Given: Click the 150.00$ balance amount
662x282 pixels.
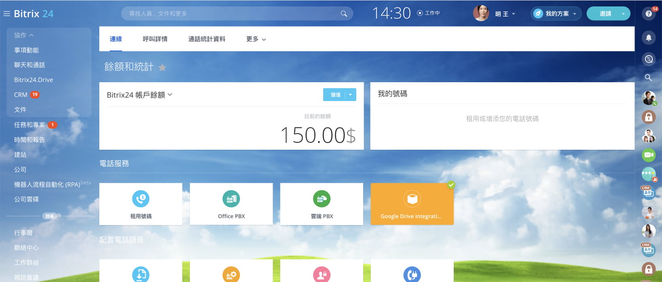Looking at the screenshot, I should point(318,135).
